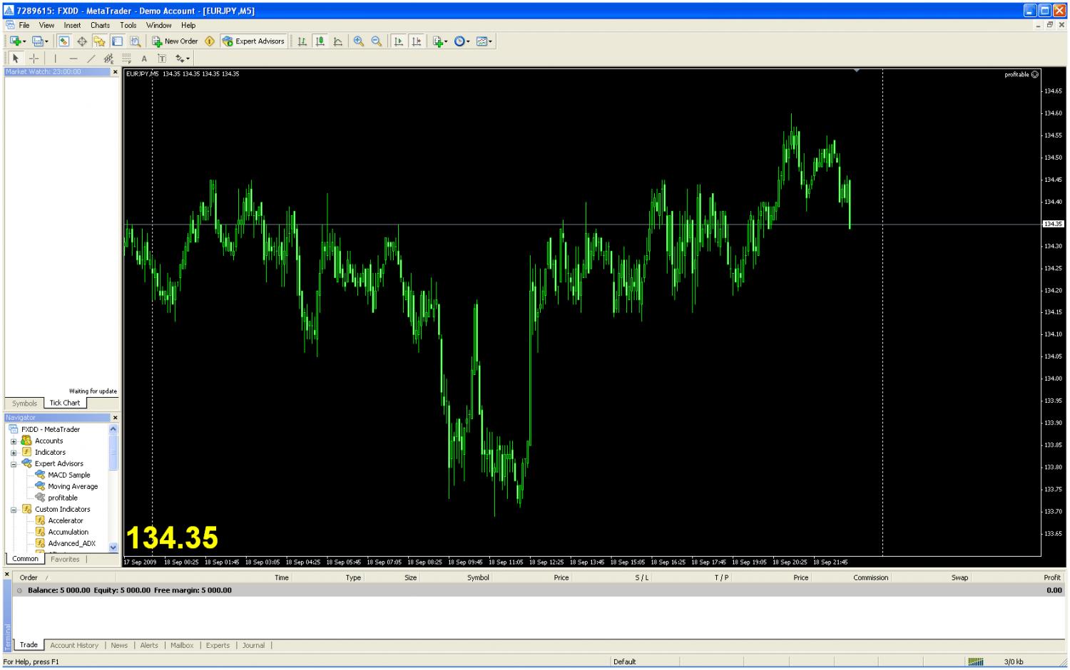Select the Text tool A icon
Image resolution: width=1070 pixels, height=670 pixels.
pos(144,58)
